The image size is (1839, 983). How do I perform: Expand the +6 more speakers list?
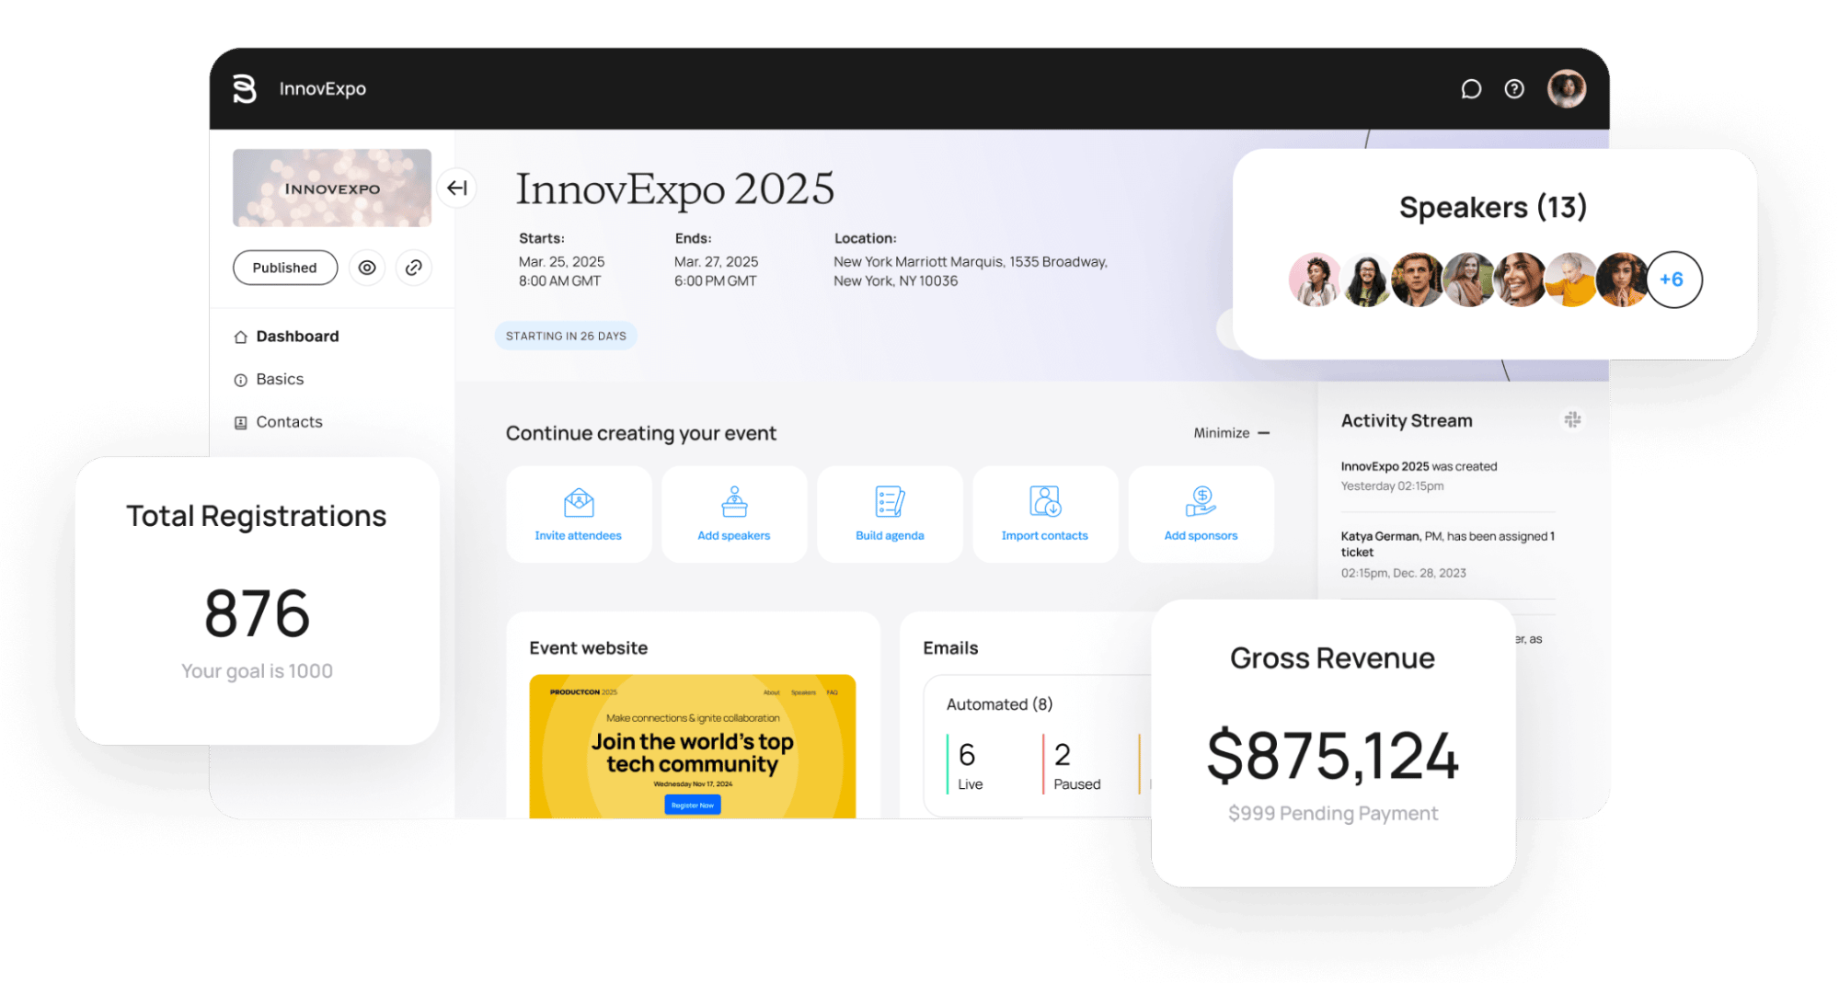click(x=1672, y=280)
